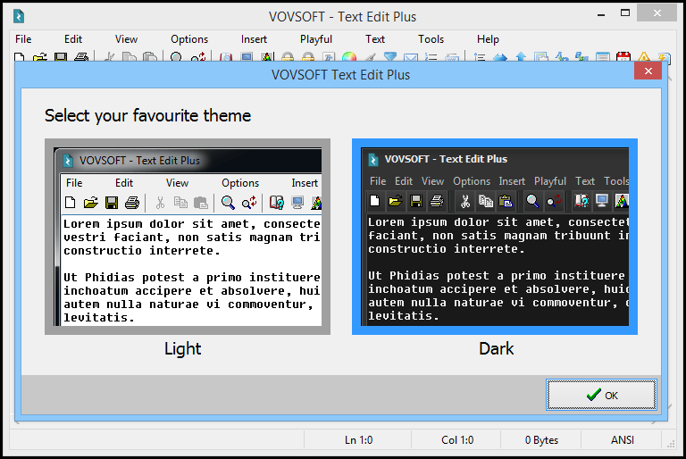Click the "Light" theme label

pos(183,349)
